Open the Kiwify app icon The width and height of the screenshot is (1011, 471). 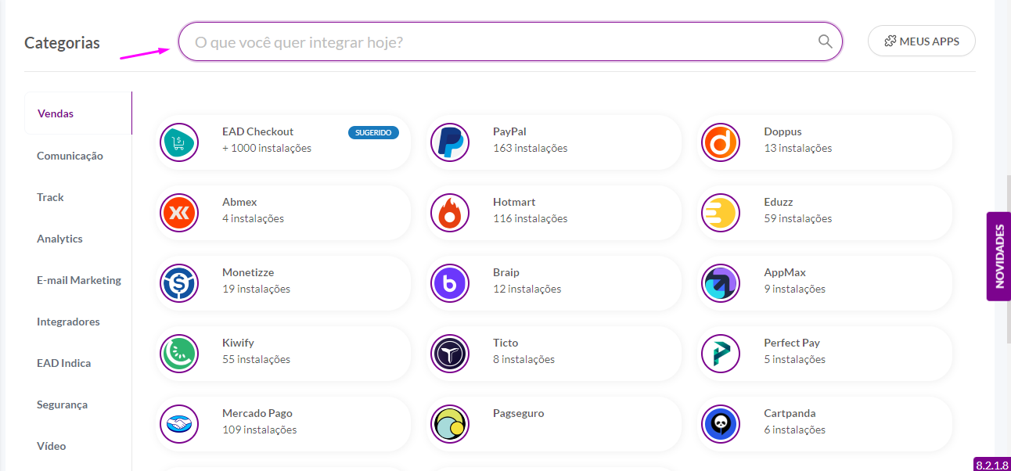[179, 354]
